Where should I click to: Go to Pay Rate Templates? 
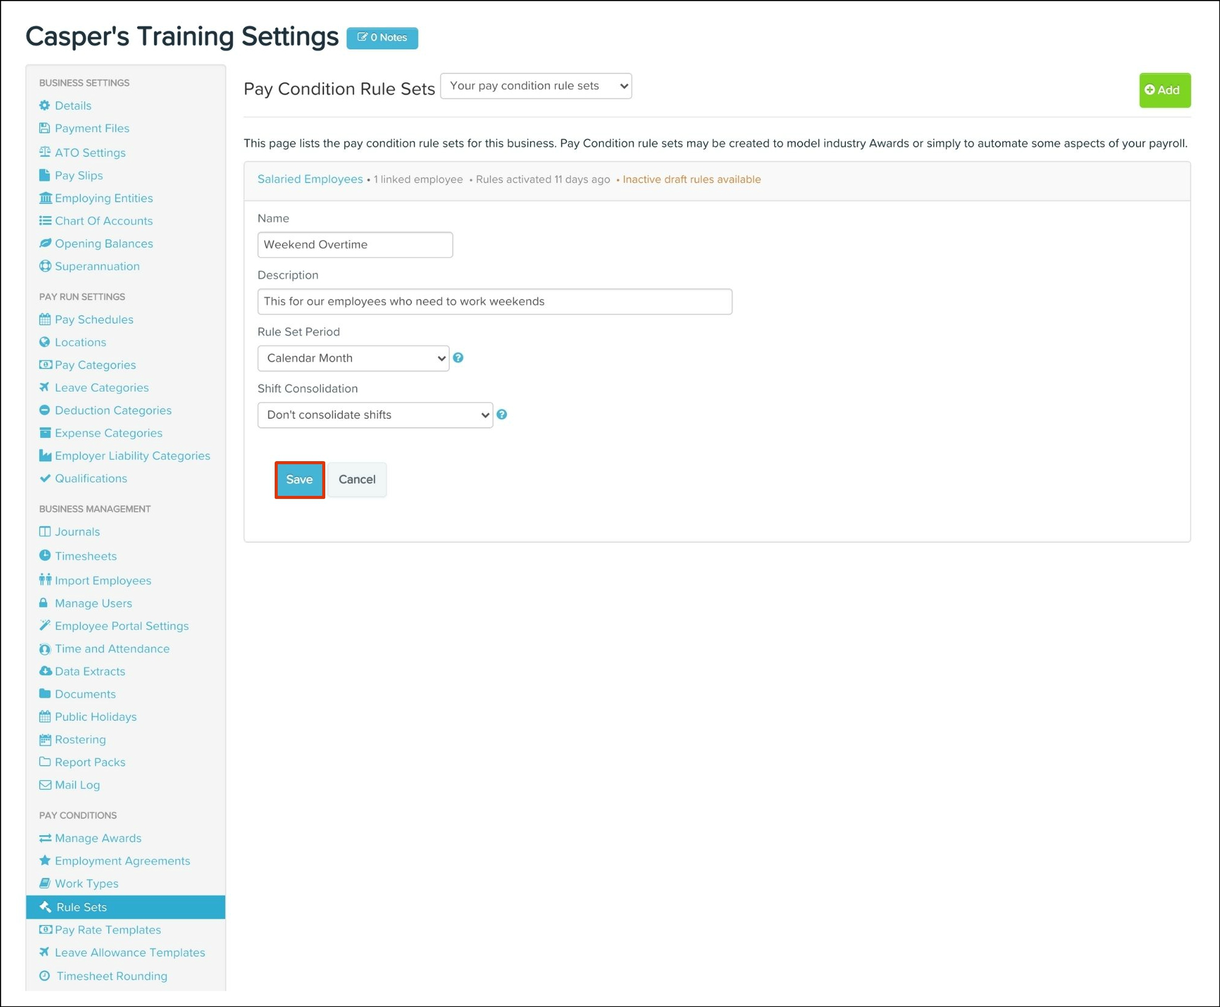108,930
